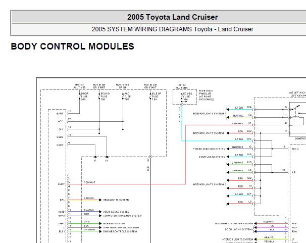Select 'HOT IN ON OR START' above ECU-IG1 fuse

coord(99,86)
